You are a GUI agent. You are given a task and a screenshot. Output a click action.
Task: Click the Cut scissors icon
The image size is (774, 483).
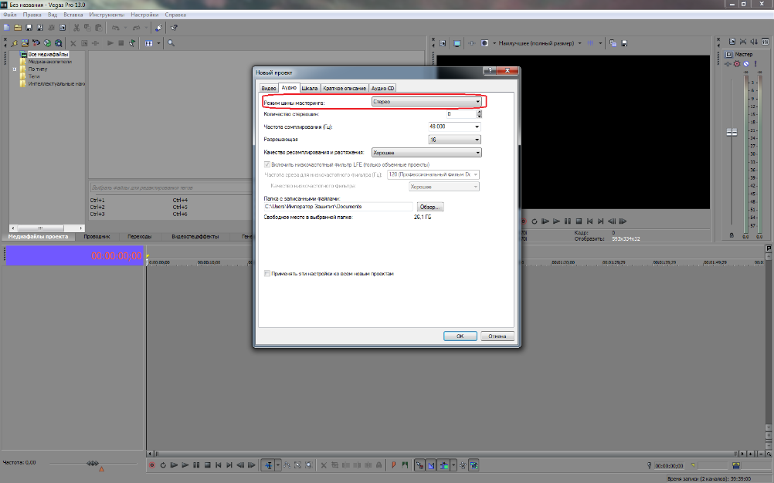point(76,28)
